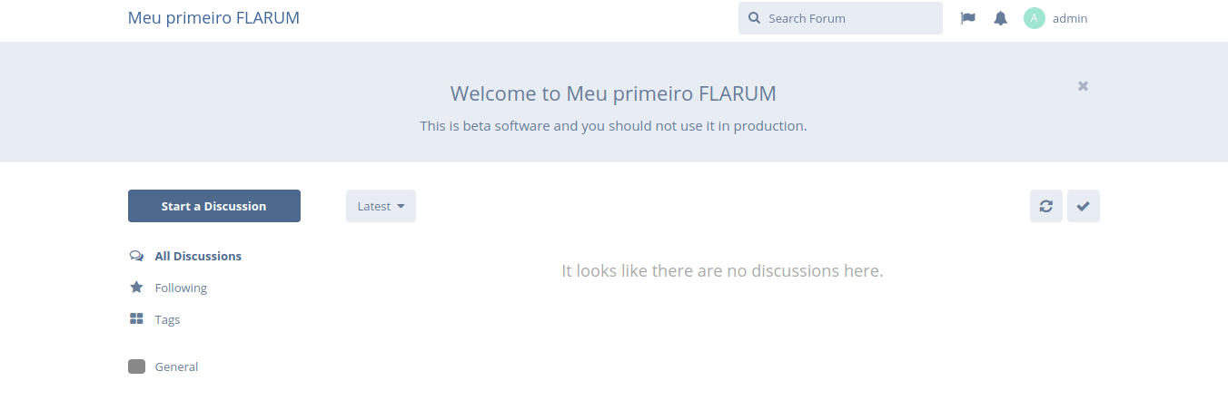Click the Tags grid icon
The width and height of the screenshot is (1228, 420).
136,319
